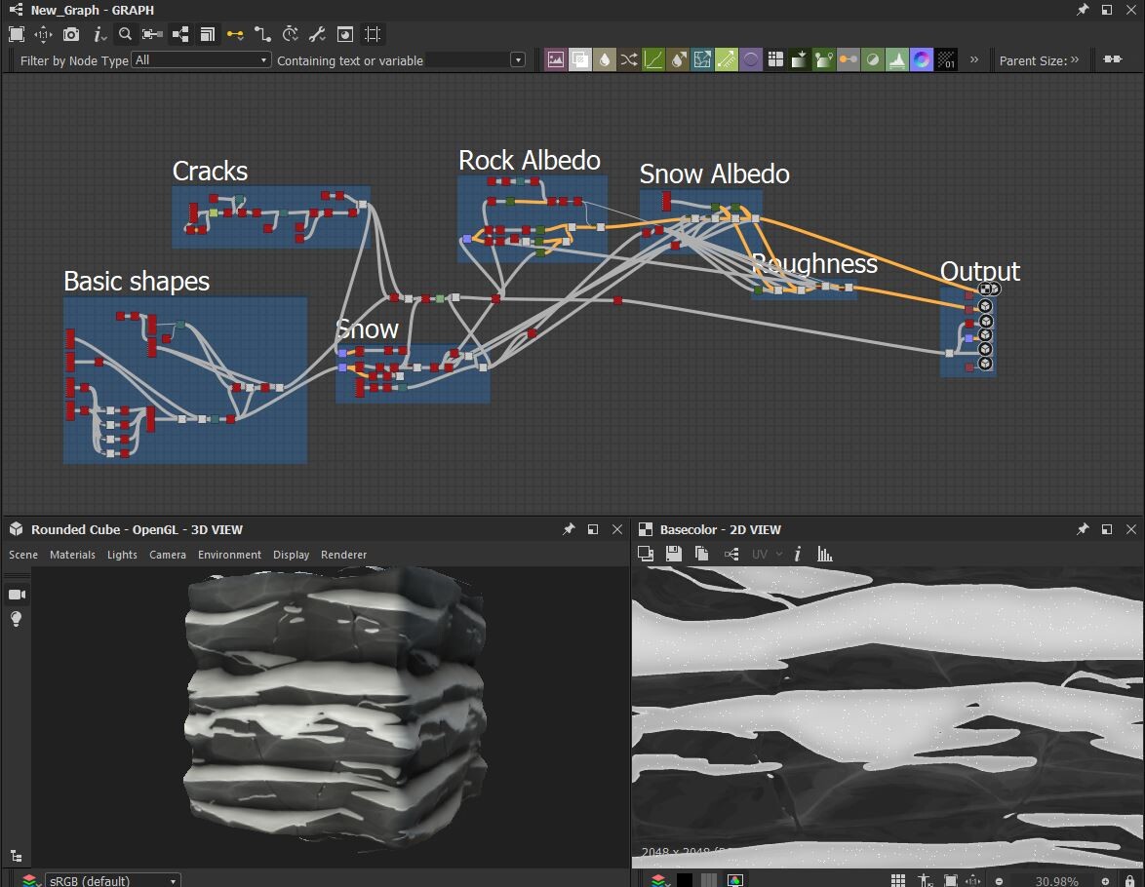Click the HSL color wheel node icon

(922, 59)
